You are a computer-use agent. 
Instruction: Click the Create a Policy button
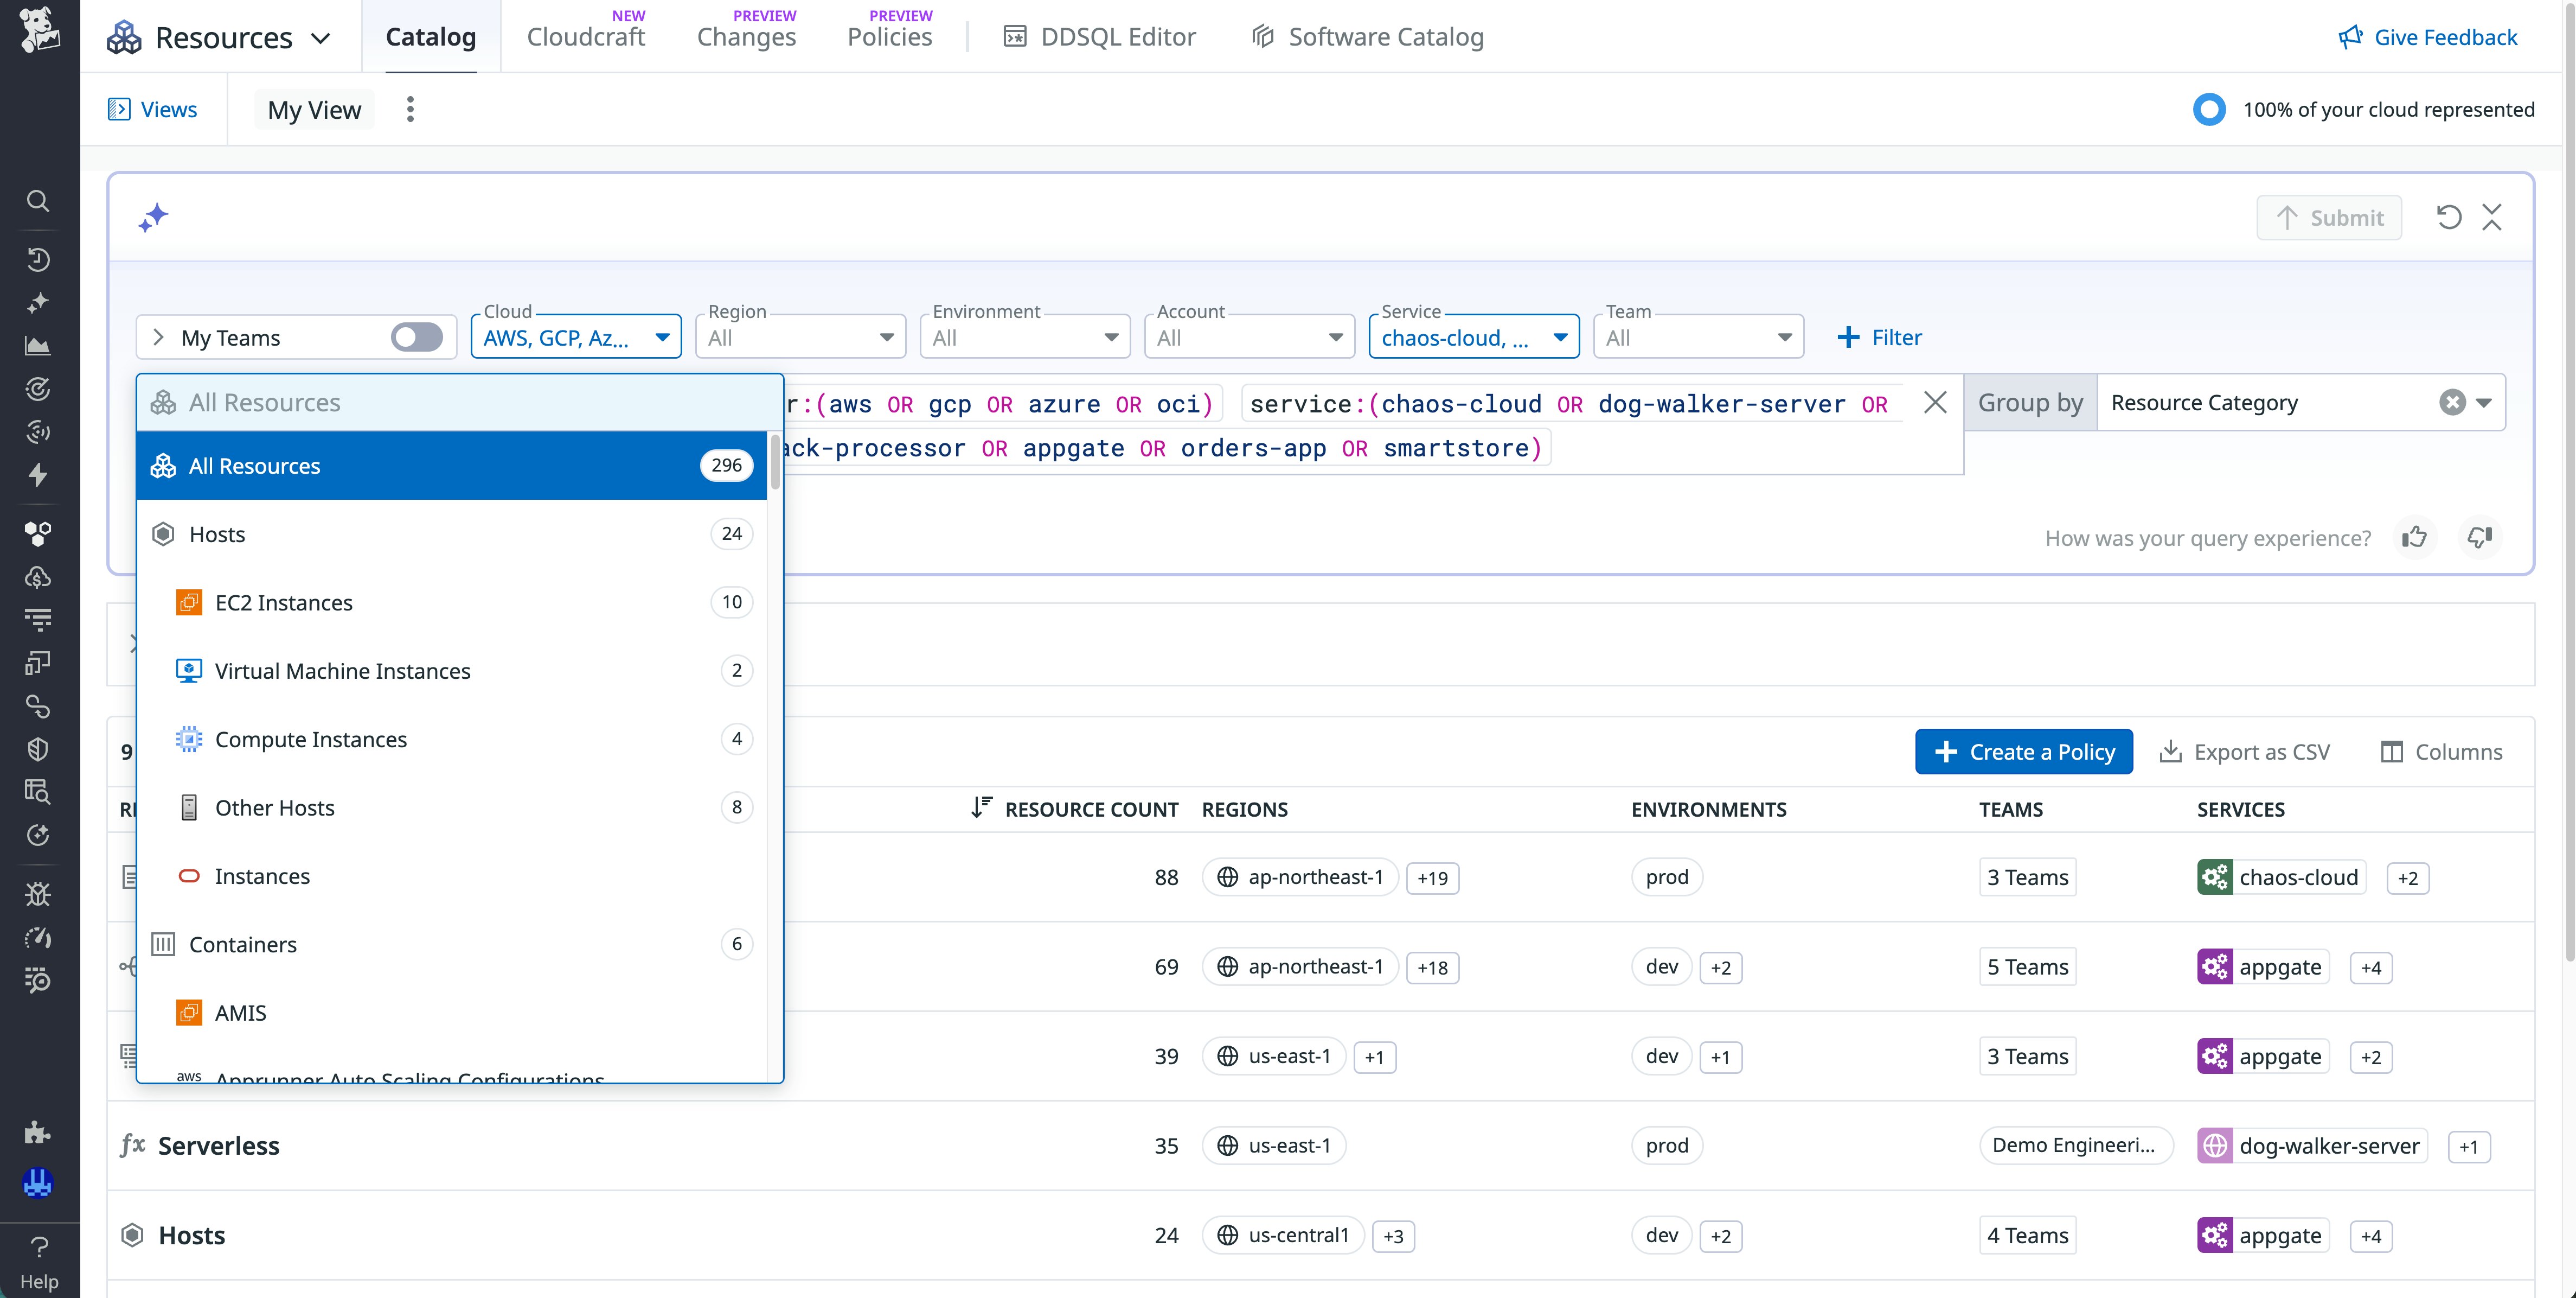coord(2023,750)
